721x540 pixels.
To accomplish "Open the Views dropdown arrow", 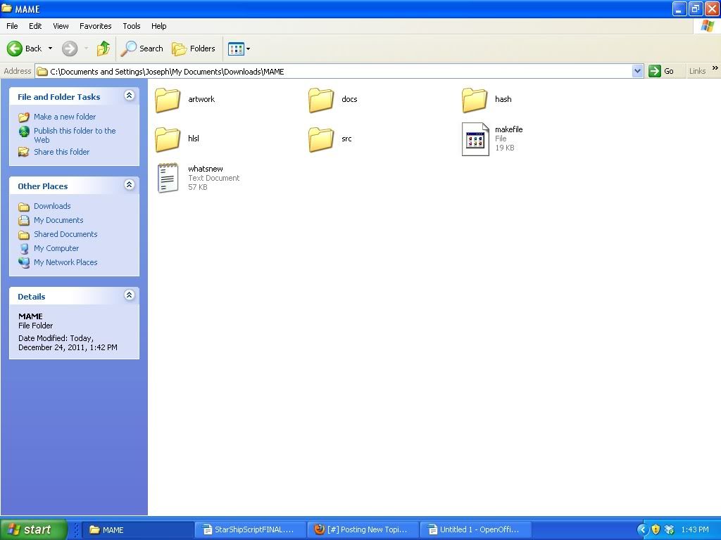I will pos(249,49).
